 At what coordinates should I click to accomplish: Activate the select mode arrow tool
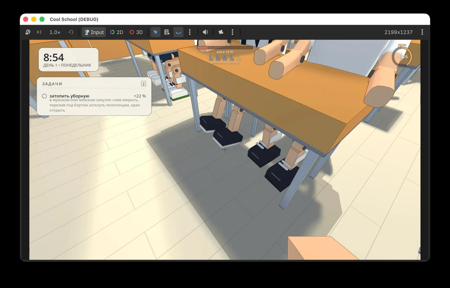coord(155,32)
